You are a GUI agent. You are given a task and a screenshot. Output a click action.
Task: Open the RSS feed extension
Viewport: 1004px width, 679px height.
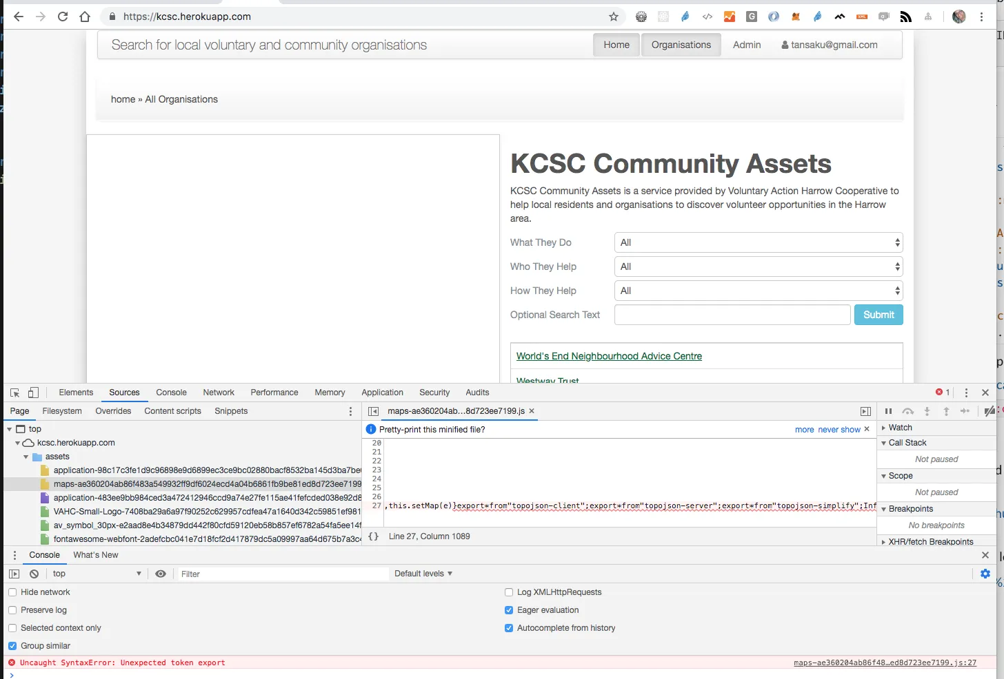tap(906, 17)
